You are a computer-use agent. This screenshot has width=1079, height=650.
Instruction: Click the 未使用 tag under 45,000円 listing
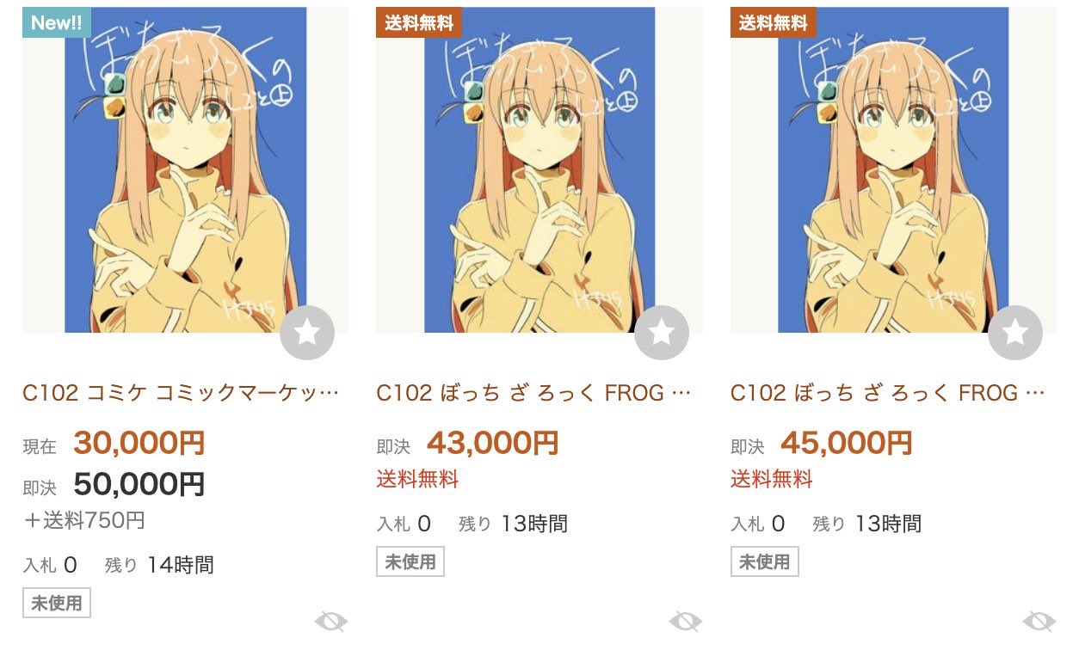pos(765,561)
